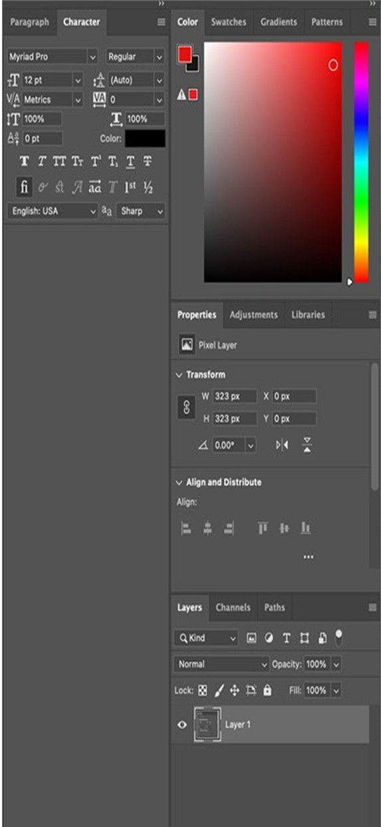Toggle Faux Italic text style
Image resolution: width=381 pixels, height=827 pixels.
[42, 161]
